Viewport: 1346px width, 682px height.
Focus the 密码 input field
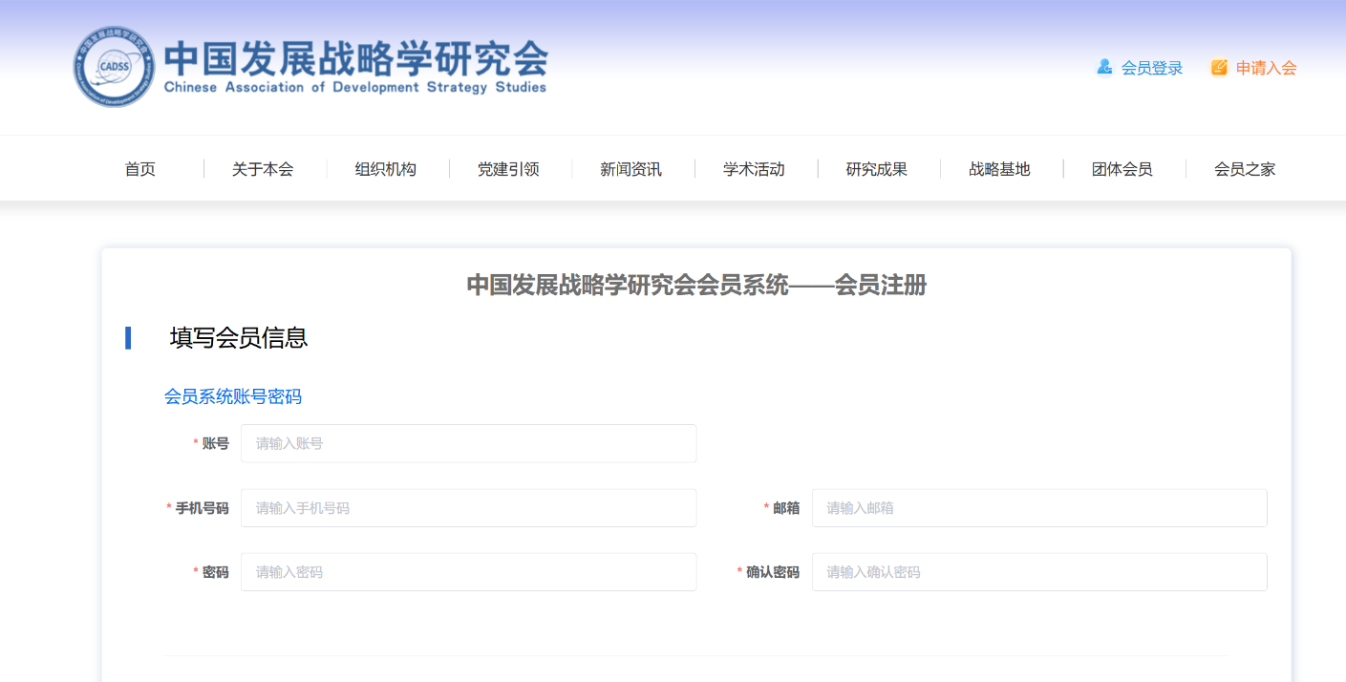coord(468,572)
